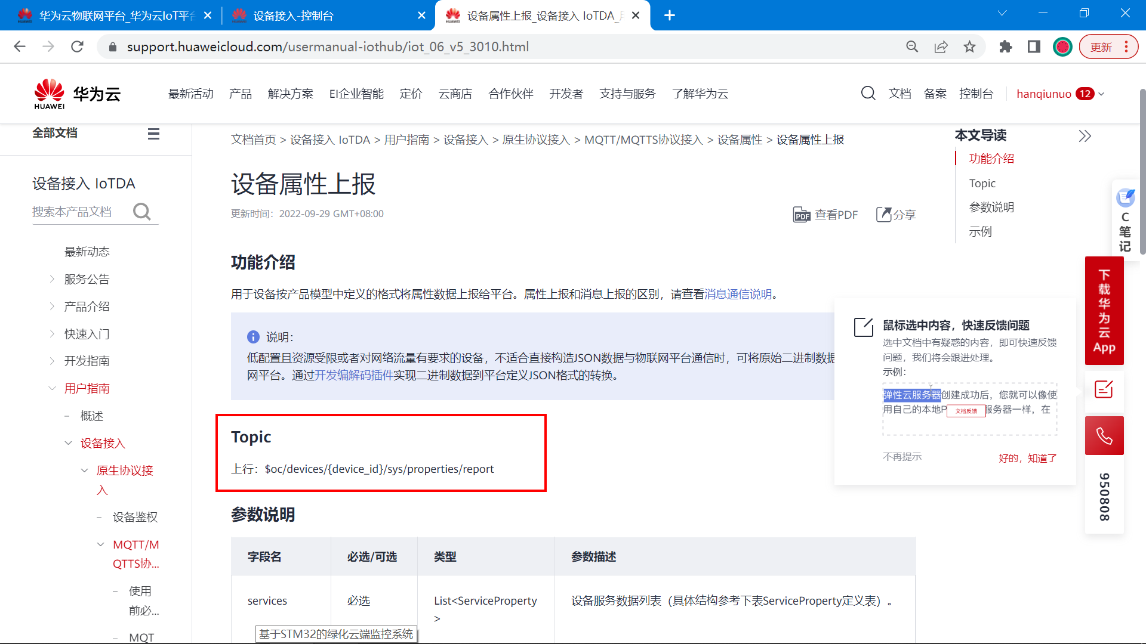Select the Topic anchor in 本文导读
1146x644 pixels.
pos(982,183)
